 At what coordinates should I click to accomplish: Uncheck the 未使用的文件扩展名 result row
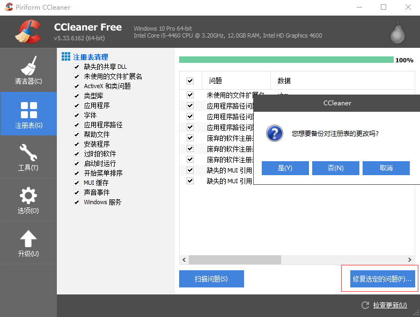click(x=190, y=95)
